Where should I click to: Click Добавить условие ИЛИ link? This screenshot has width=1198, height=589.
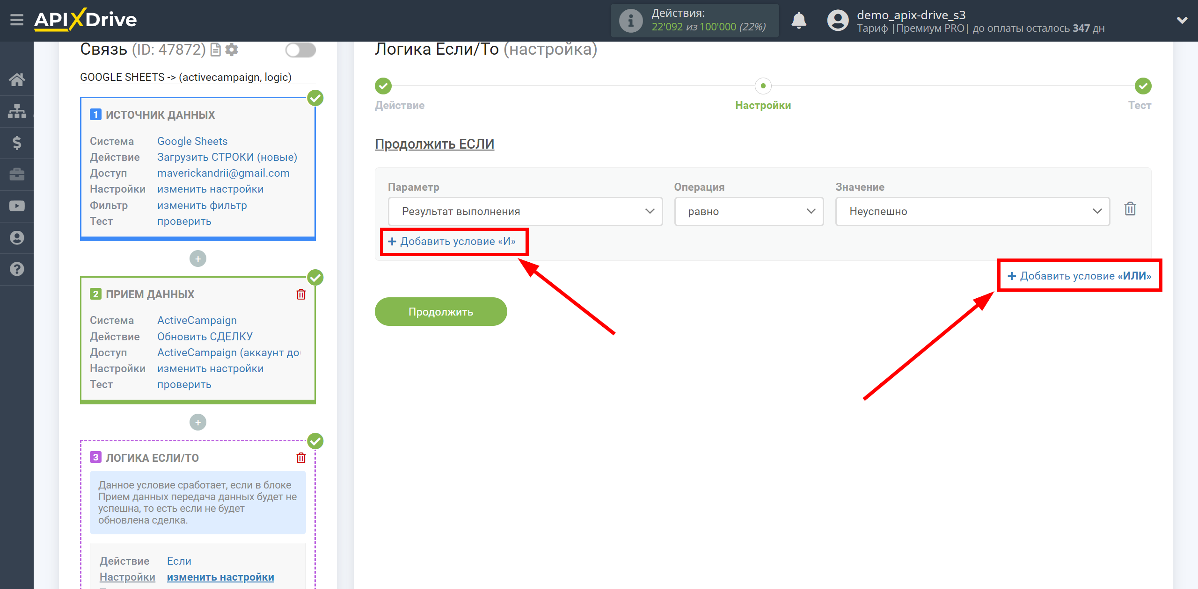(1080, 276)
